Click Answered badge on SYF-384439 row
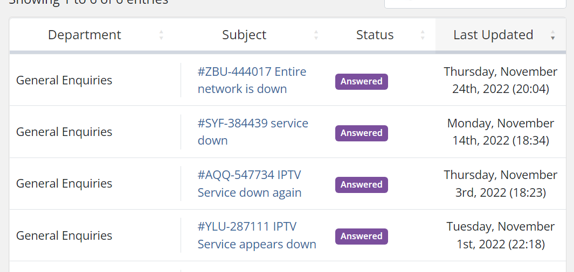The height and width of the screenshot is (272, 574). click(361, 133)
